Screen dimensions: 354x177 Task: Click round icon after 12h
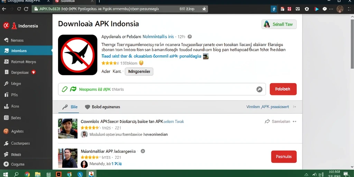pyautogui.click(x=190, y=37)
